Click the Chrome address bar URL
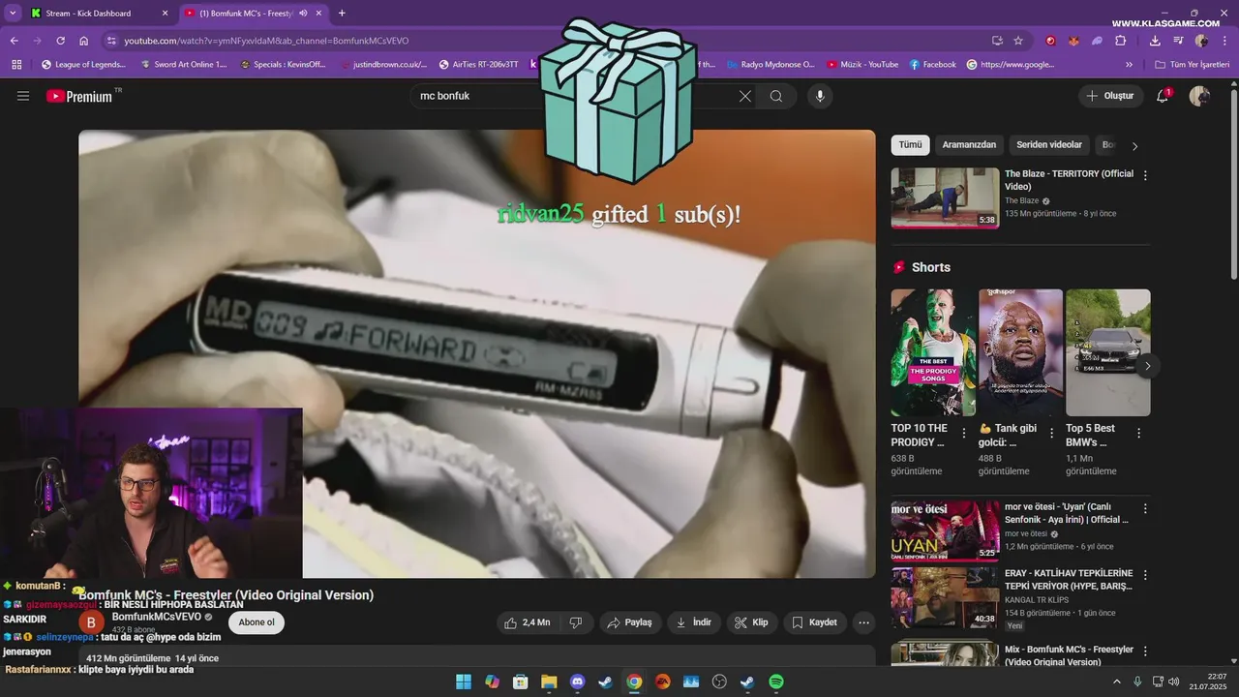The image size is (1239, 697). click(x=266, y=41)
